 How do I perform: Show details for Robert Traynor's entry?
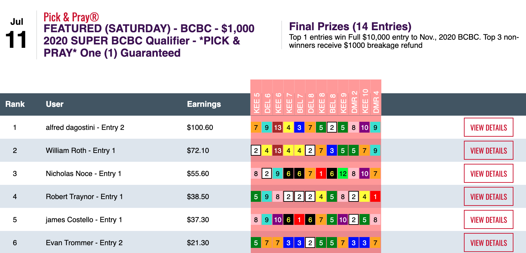pyautogui.click(x=488, y=197)
